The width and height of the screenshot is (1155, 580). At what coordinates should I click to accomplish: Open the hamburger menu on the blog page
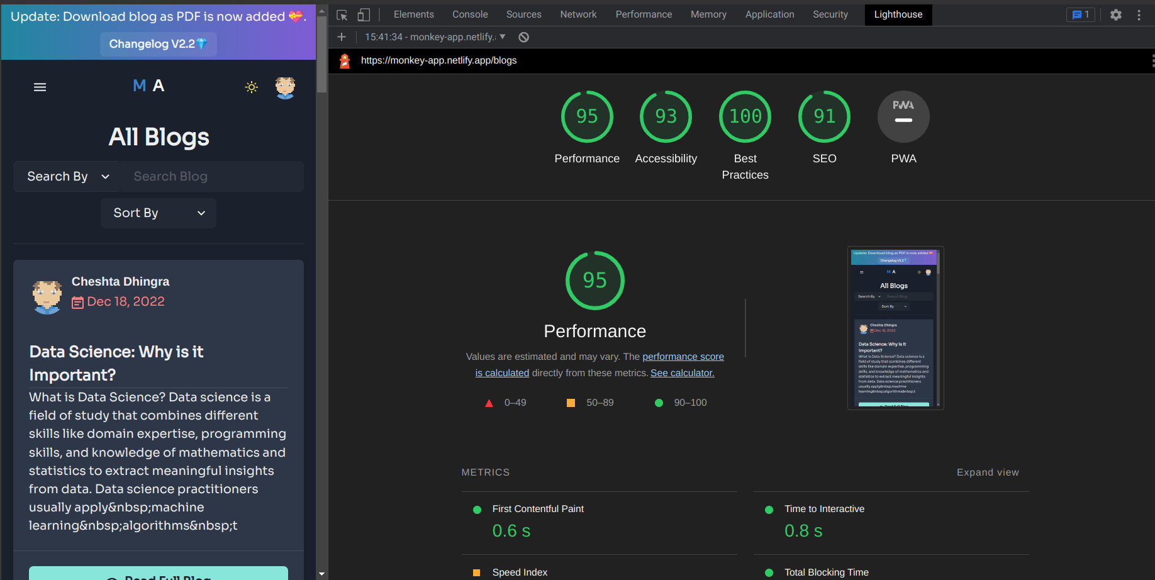40,87
